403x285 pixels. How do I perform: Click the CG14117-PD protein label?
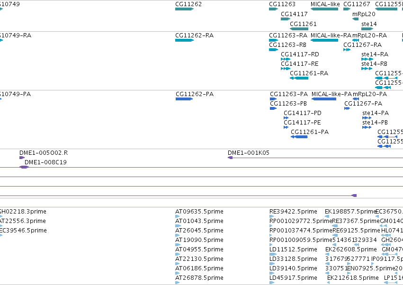[x=303, y=113]
